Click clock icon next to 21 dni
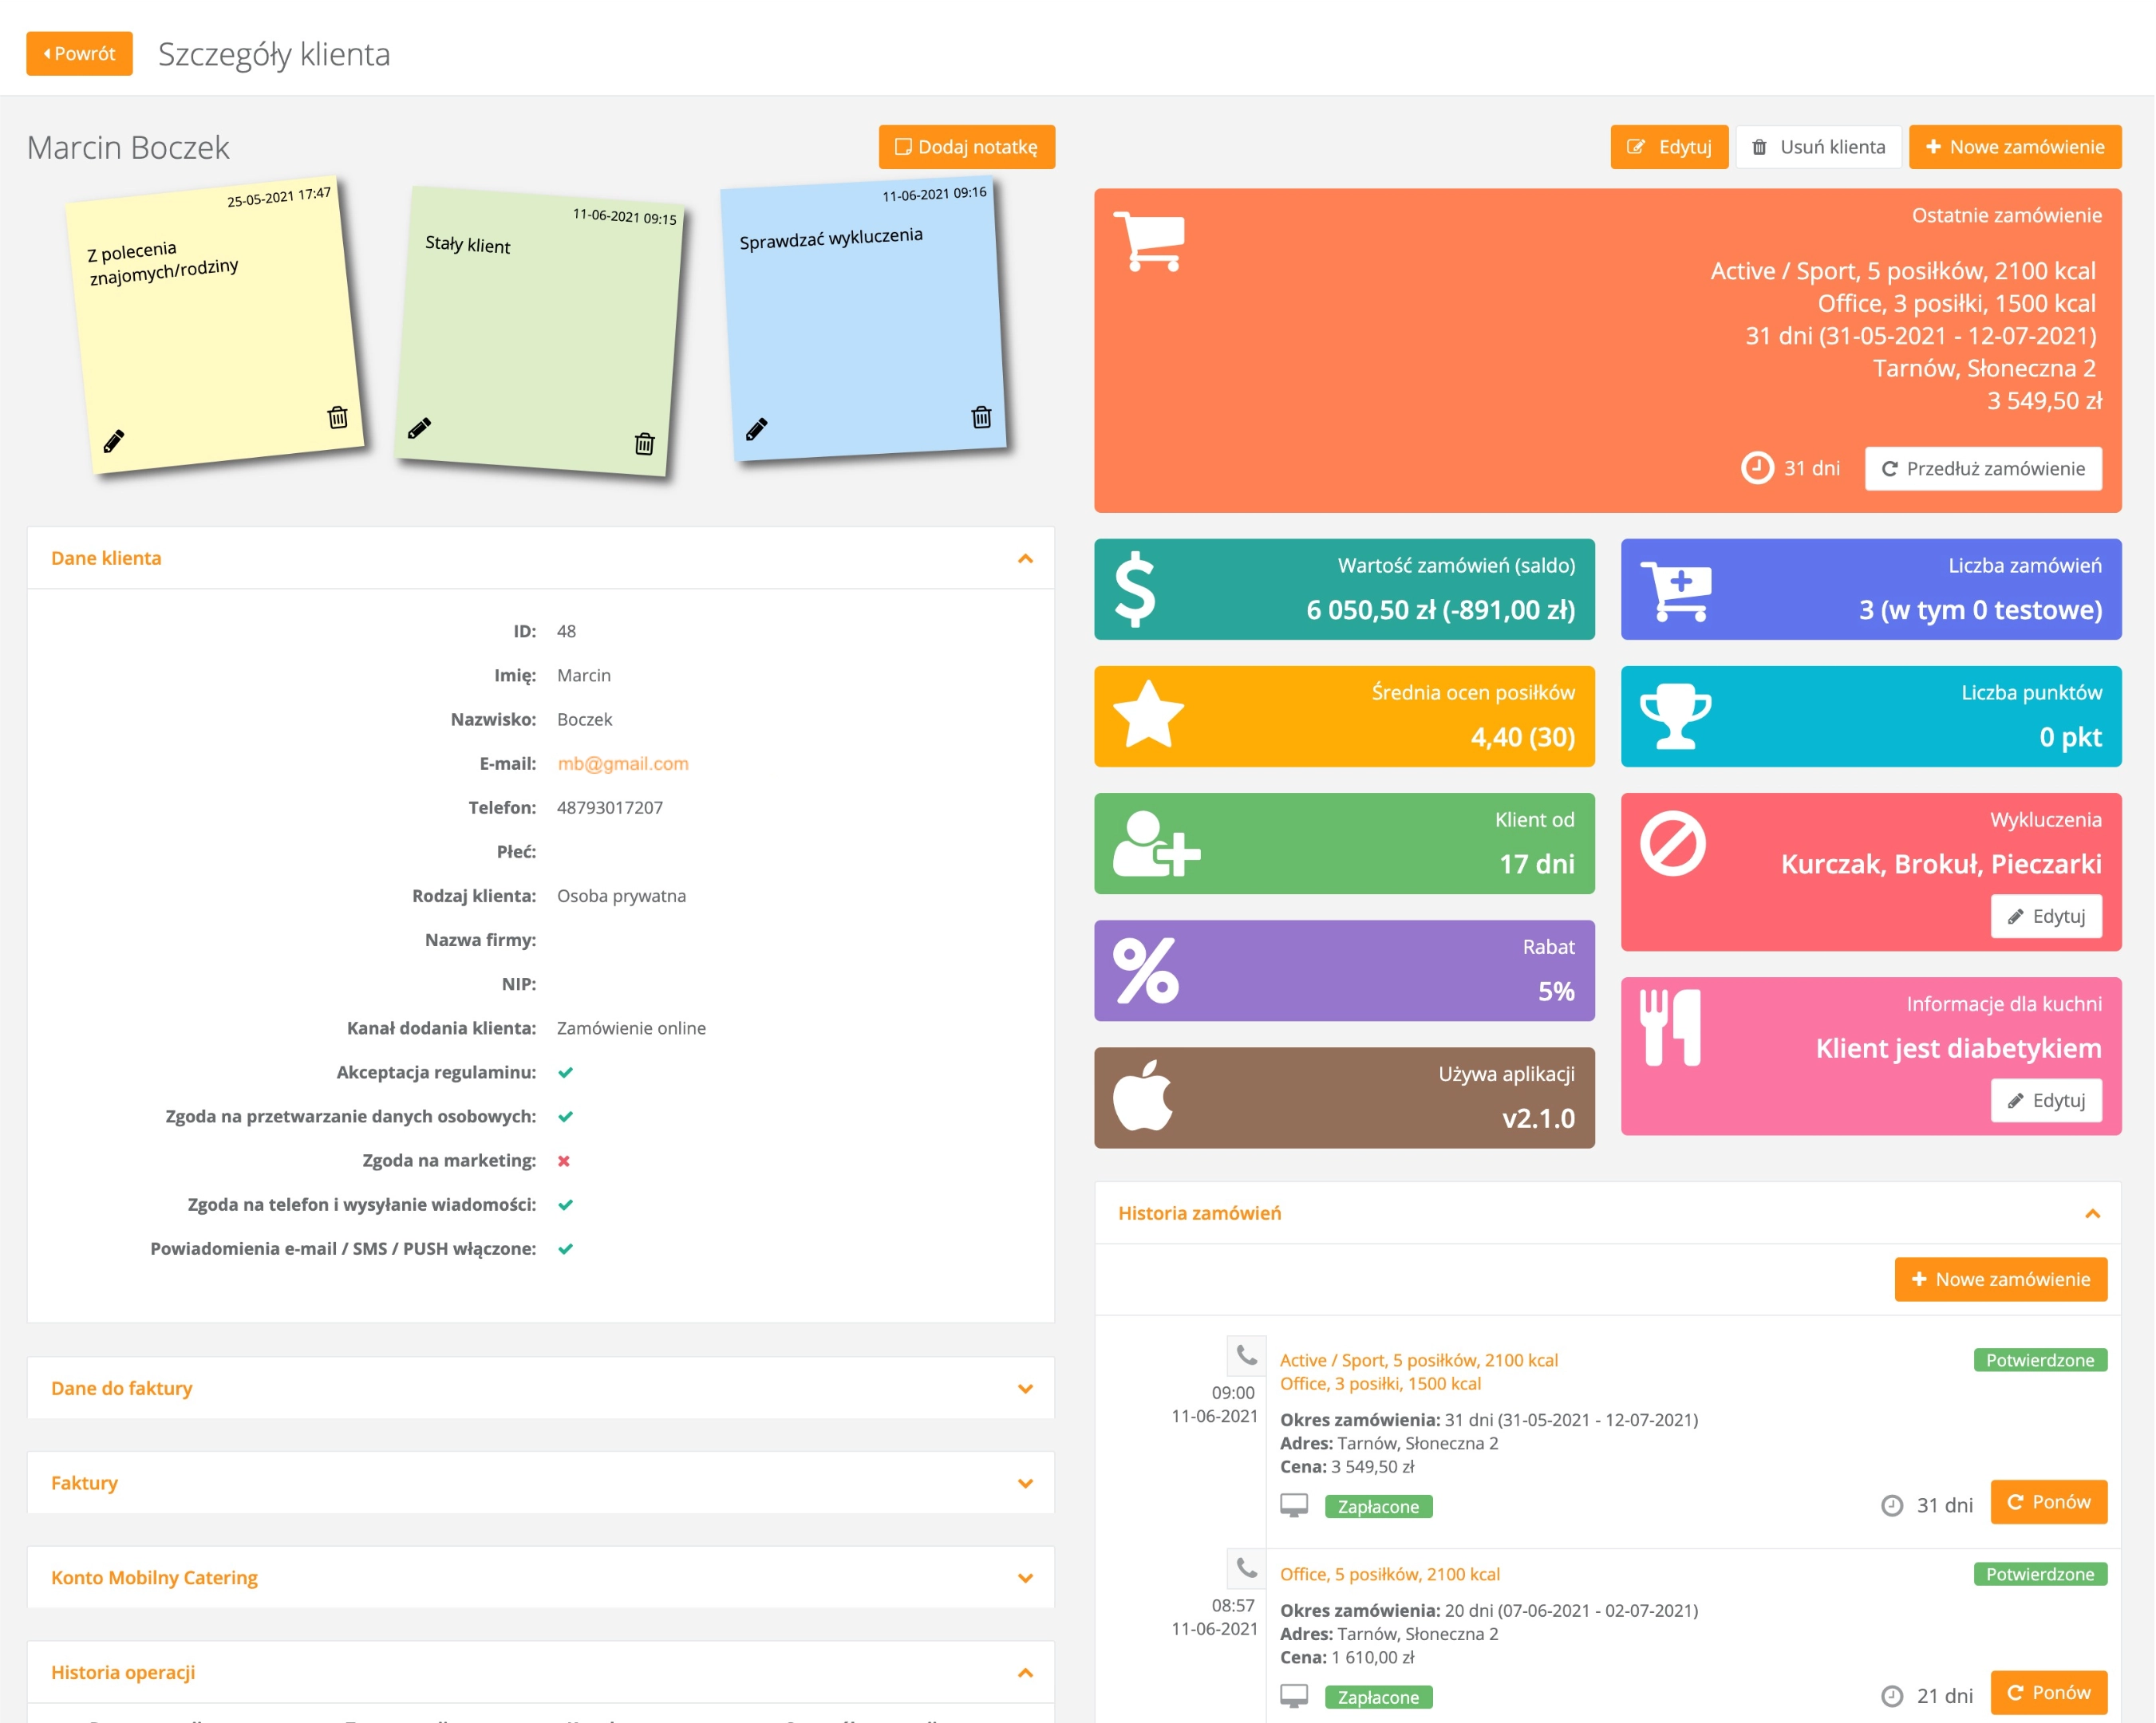 [1892, 1696]
